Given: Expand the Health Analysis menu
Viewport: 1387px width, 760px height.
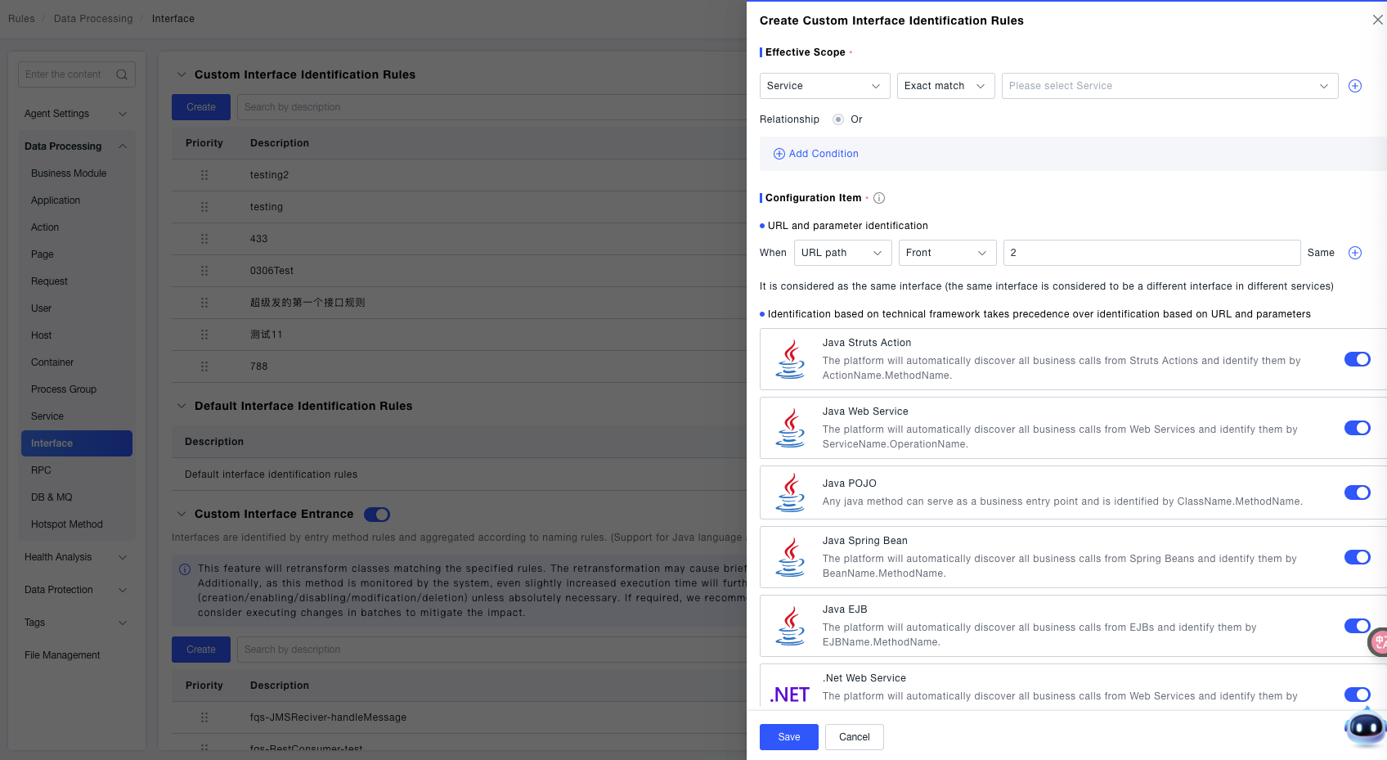Looking at the screenshot, I should point(75,557).
